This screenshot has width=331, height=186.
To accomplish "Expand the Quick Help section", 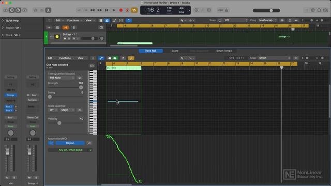I will [x=3, y=21].
